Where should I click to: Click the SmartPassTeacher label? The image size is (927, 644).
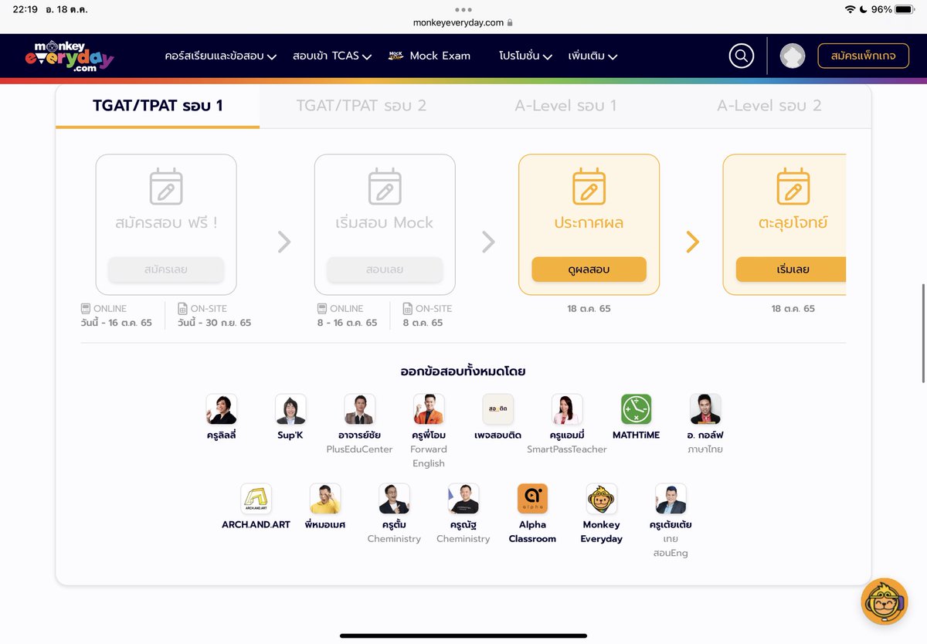[x=567, y=449]
